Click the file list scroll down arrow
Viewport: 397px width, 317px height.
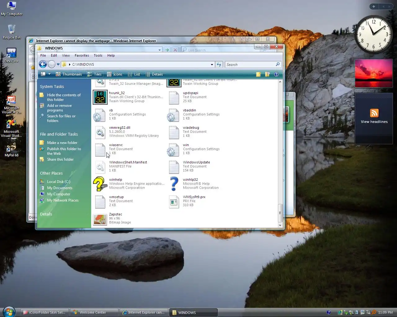pos(280,225)
